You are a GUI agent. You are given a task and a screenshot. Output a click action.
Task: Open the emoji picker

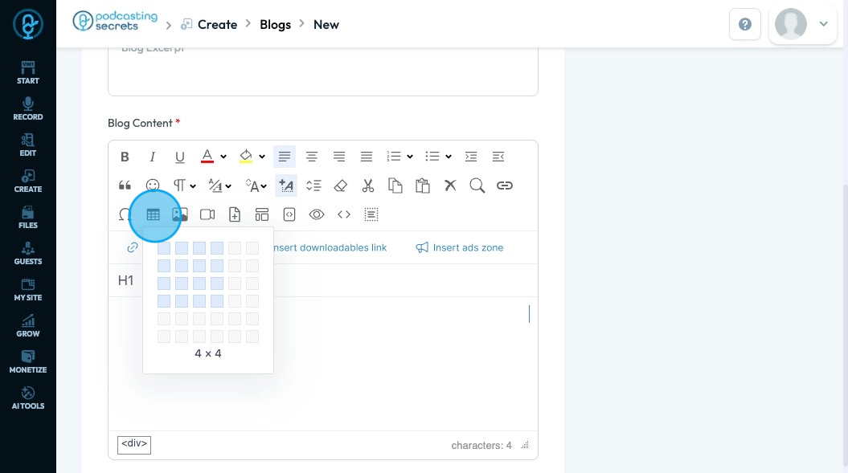click(152, 186)
